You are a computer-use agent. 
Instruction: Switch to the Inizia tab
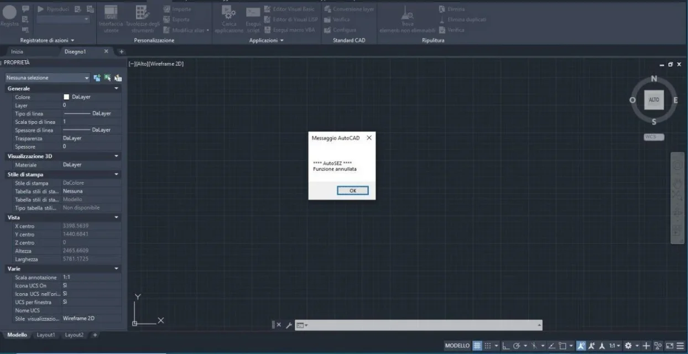click(17, 51)
